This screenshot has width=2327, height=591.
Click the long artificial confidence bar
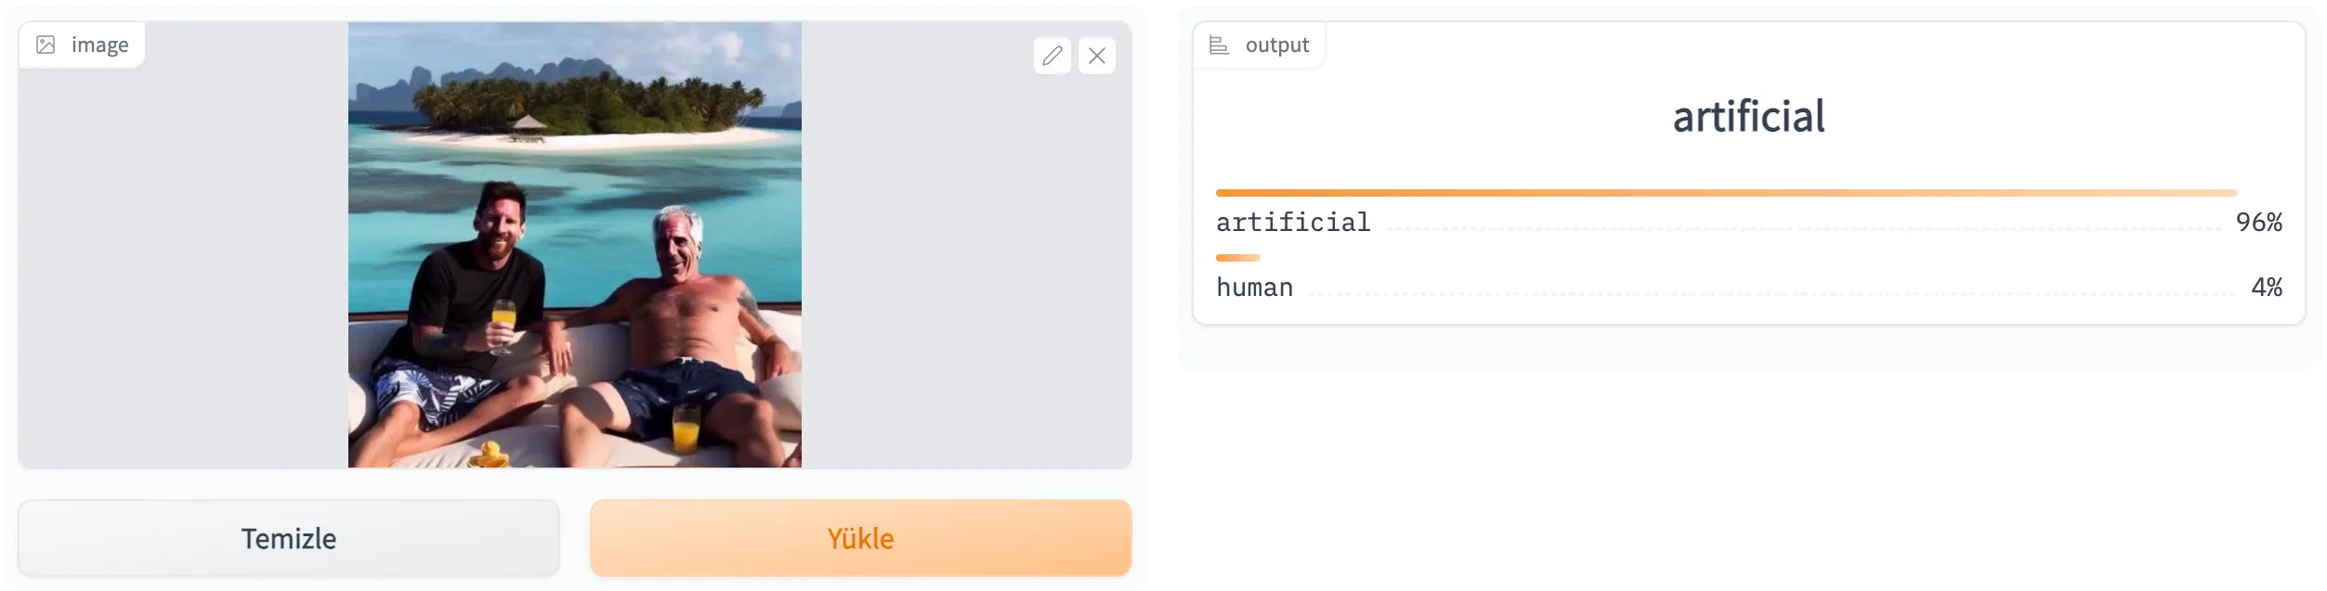(x=1725, y=193)
